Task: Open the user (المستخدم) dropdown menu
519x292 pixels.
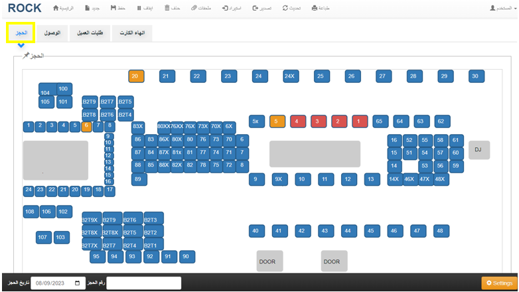Action: coord(501,8)
